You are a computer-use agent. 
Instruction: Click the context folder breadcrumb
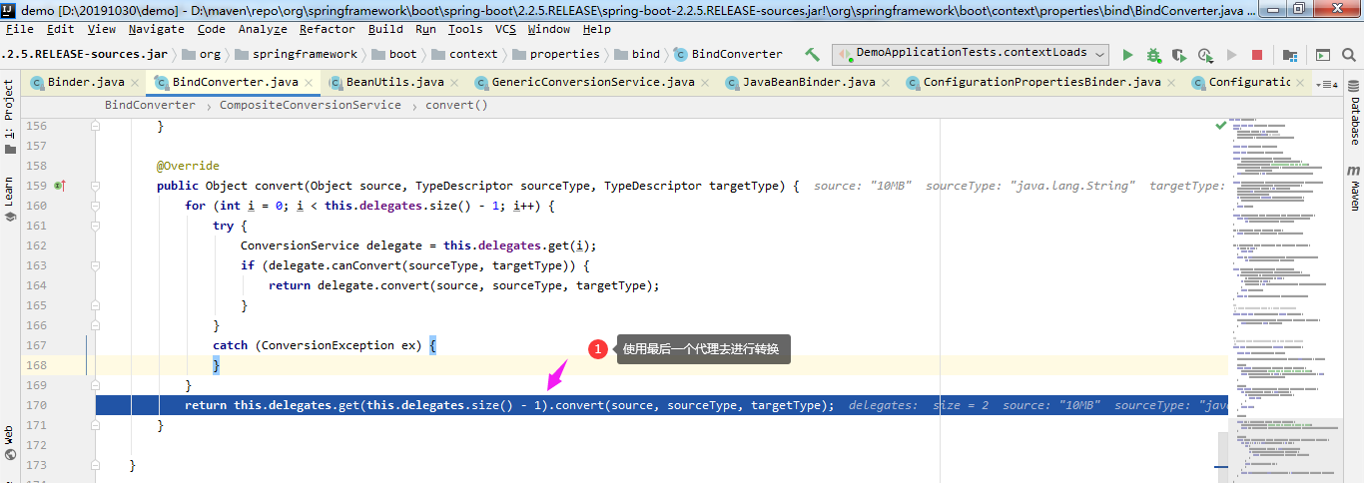click(464, 54)
